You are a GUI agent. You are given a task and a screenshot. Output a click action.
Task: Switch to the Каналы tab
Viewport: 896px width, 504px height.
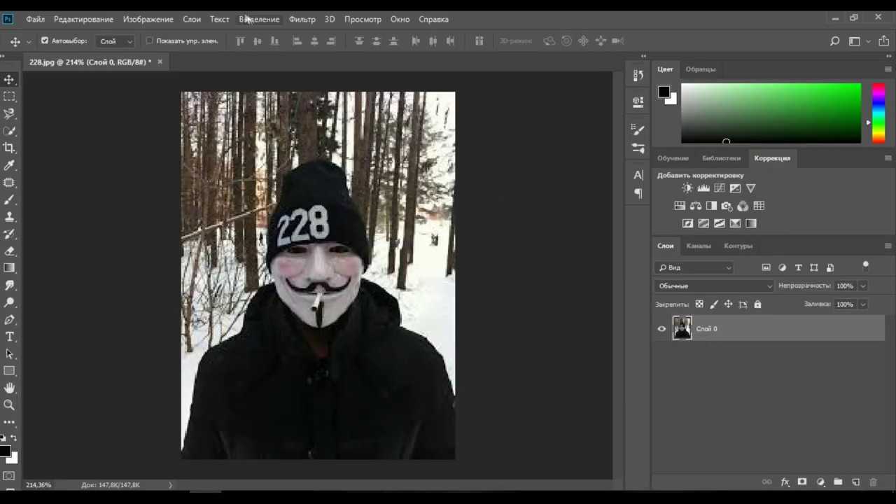699,246
